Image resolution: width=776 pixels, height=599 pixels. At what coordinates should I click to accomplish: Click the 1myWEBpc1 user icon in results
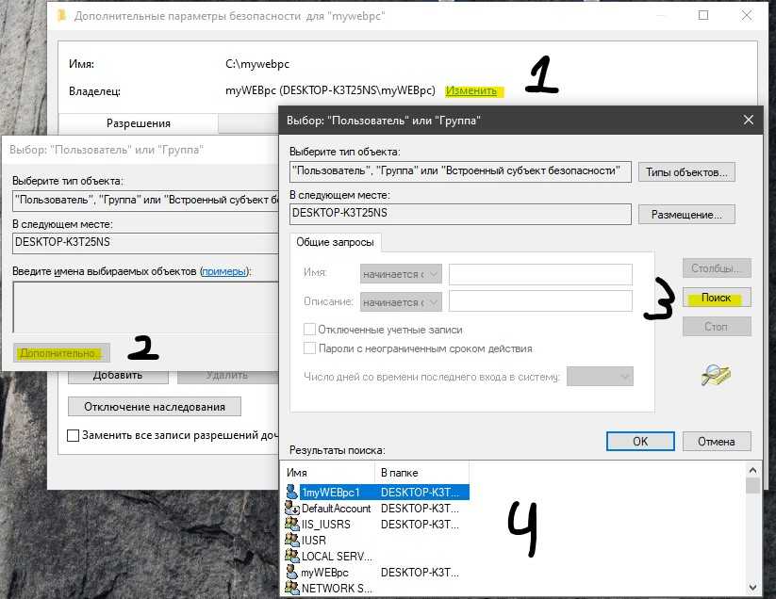pyautogui.click(x=292, y=492)
